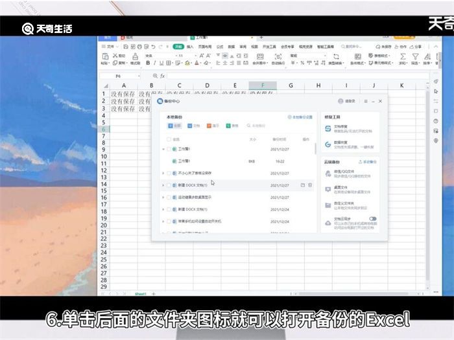This screenshot has height=340, width=454.
Task: Search in backup center search field
Action: [256, 126]
